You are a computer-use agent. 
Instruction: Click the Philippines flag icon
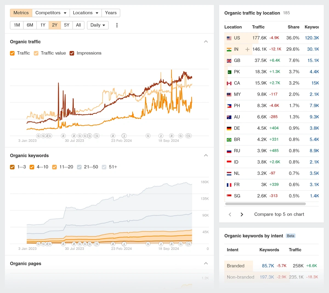coord(229,106)
